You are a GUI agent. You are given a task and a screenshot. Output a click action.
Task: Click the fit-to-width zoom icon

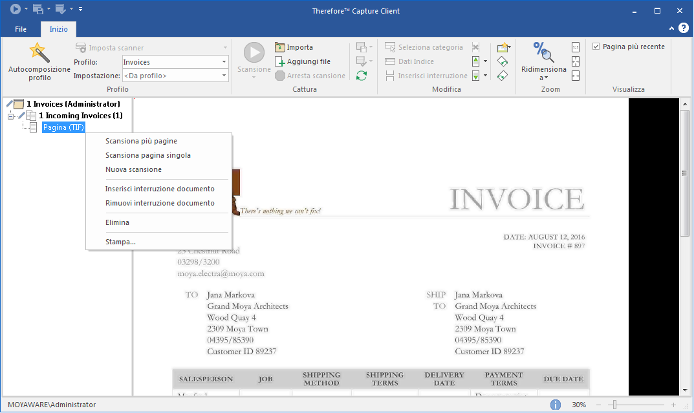coord(576,76)
